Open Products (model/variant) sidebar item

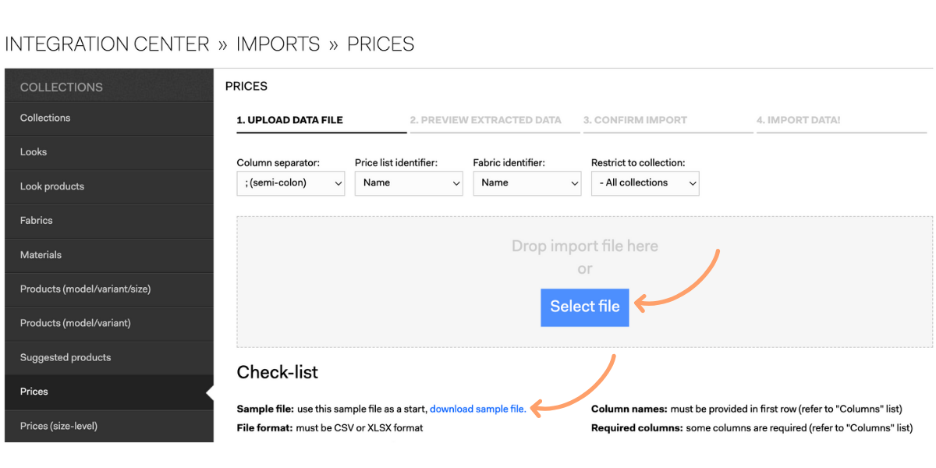tap(109, 323)
